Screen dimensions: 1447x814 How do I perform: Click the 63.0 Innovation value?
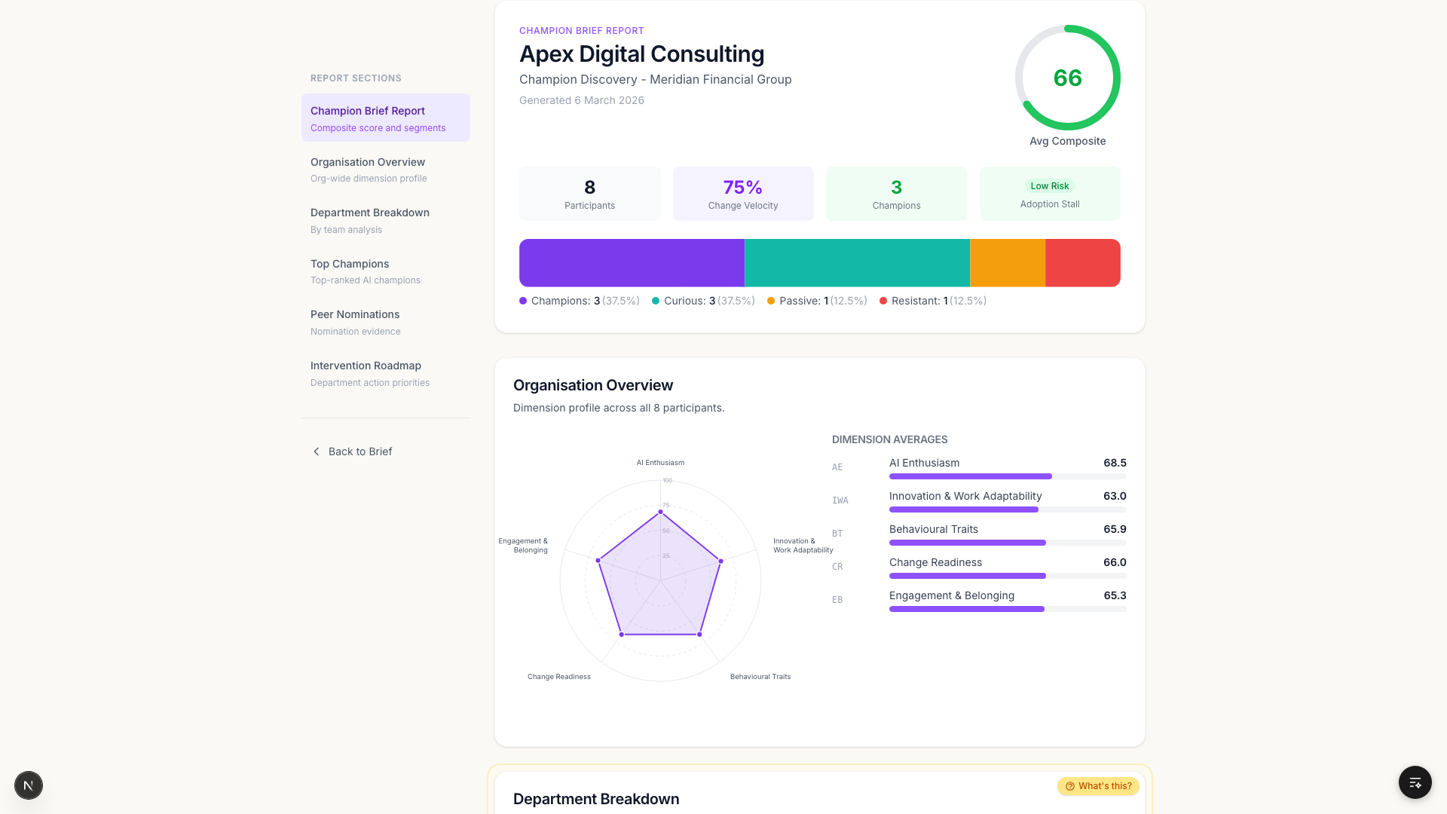point(1115,496)
